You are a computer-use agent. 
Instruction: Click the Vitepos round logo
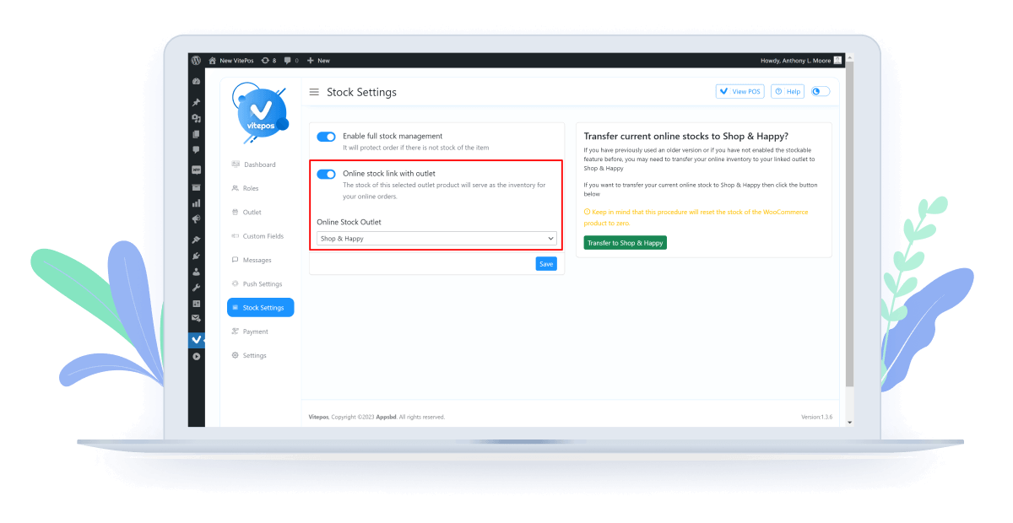[260, 114]
